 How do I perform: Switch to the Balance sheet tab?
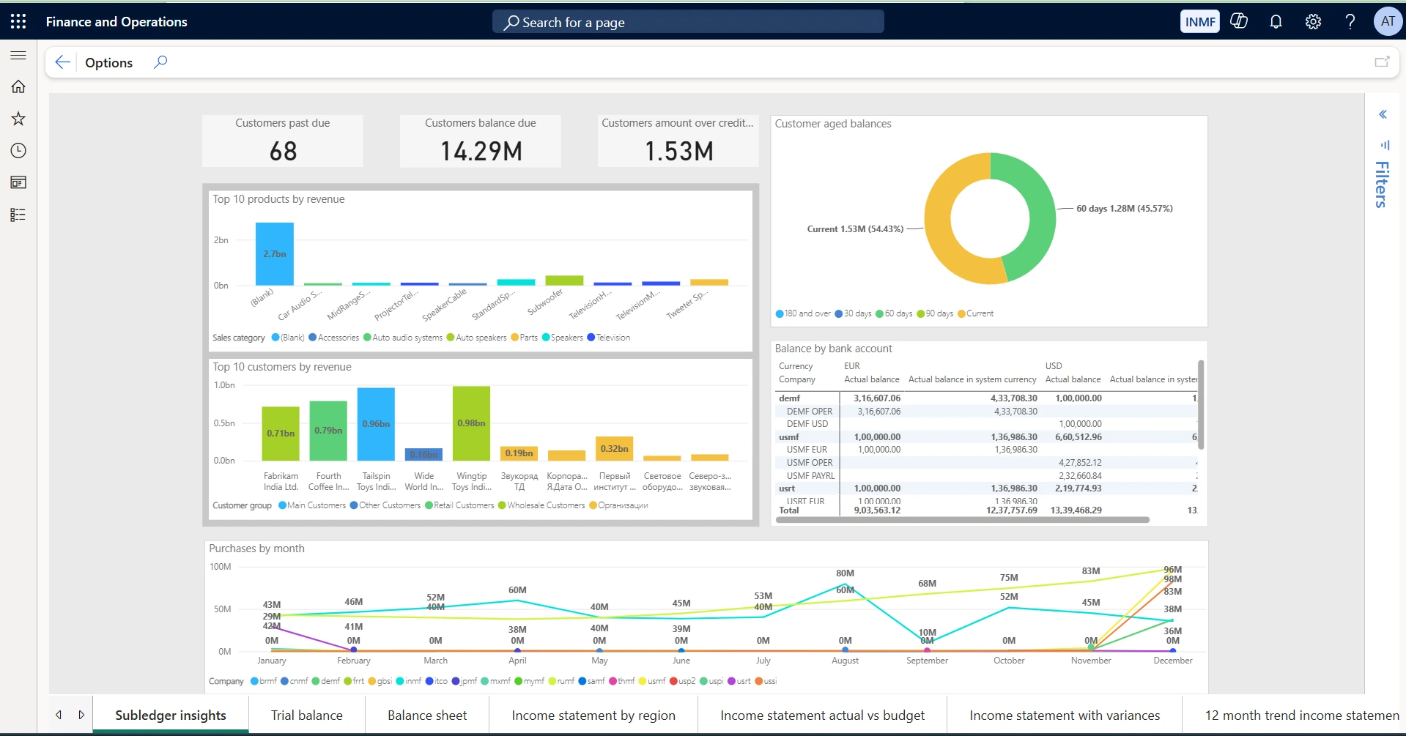point(427,715)
